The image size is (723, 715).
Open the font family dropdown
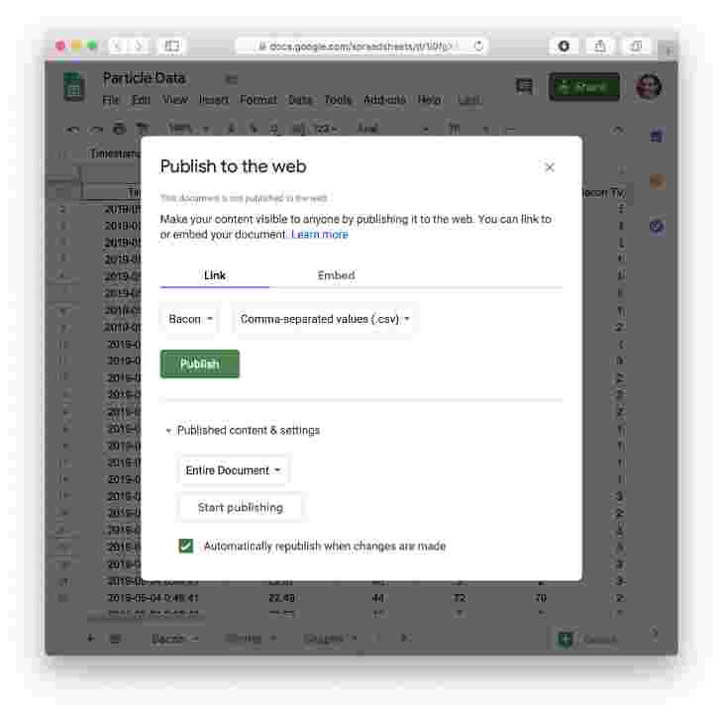click(x=393, y=130)
